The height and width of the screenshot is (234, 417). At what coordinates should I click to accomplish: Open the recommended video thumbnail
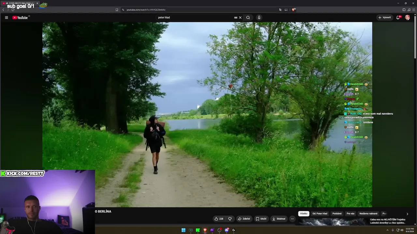click(x=333, y=222)
